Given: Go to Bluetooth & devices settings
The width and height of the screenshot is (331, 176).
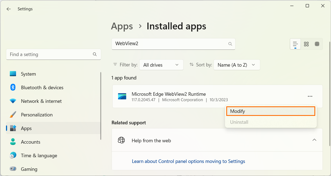Looking at the screenshot, I should [x=42, y=88].
